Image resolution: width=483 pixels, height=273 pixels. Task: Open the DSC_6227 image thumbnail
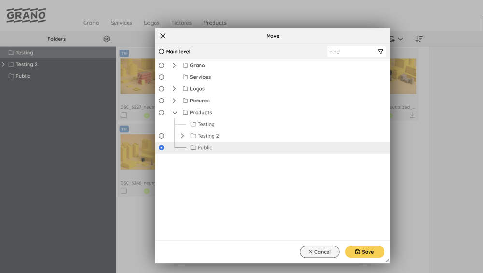(x=138, y=76)
